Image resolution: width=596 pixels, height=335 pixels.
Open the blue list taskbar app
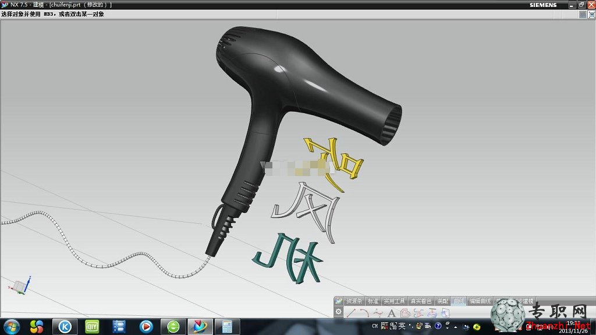(119, 326)
